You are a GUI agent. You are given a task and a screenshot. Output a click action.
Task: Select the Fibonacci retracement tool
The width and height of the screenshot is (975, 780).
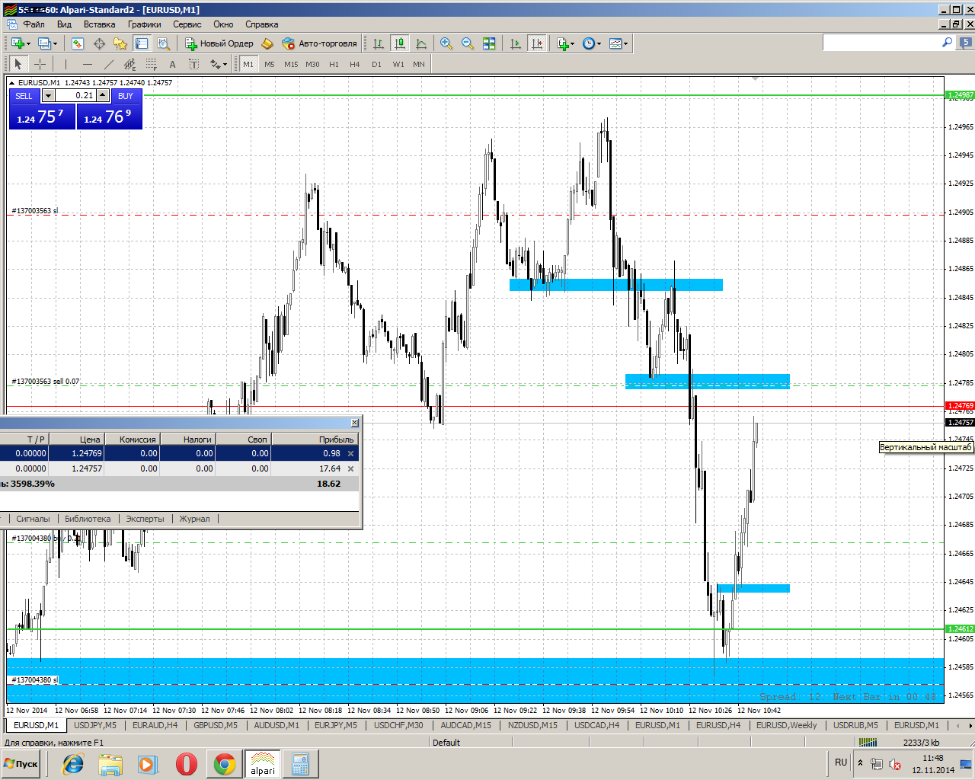pyautogui.click(x=151, y=64)
